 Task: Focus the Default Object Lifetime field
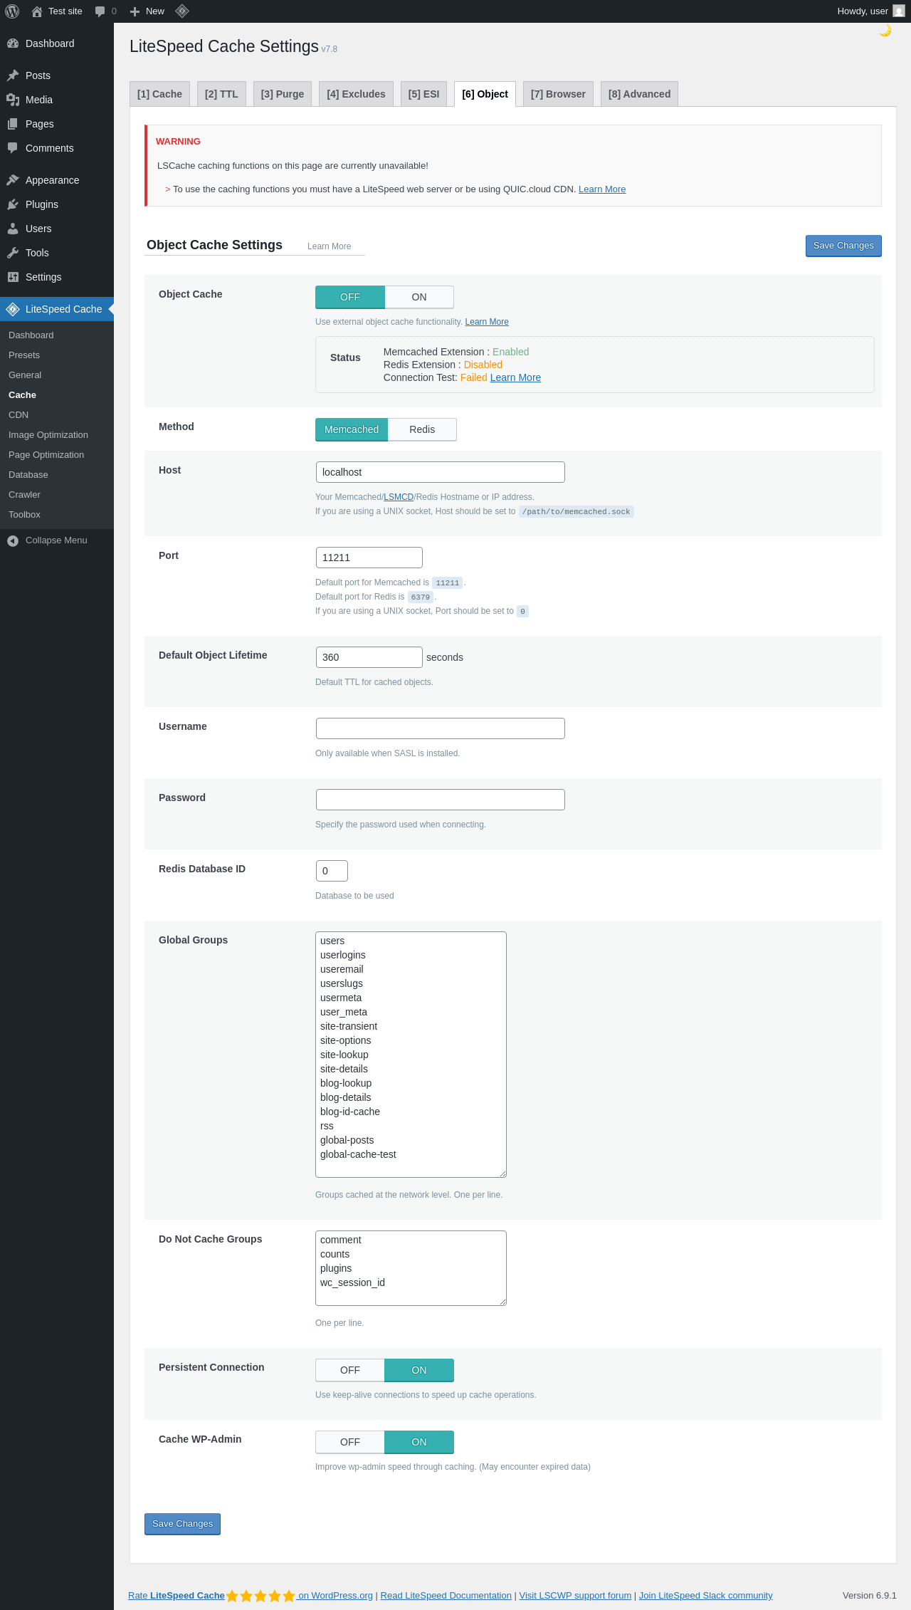(369, 657)
